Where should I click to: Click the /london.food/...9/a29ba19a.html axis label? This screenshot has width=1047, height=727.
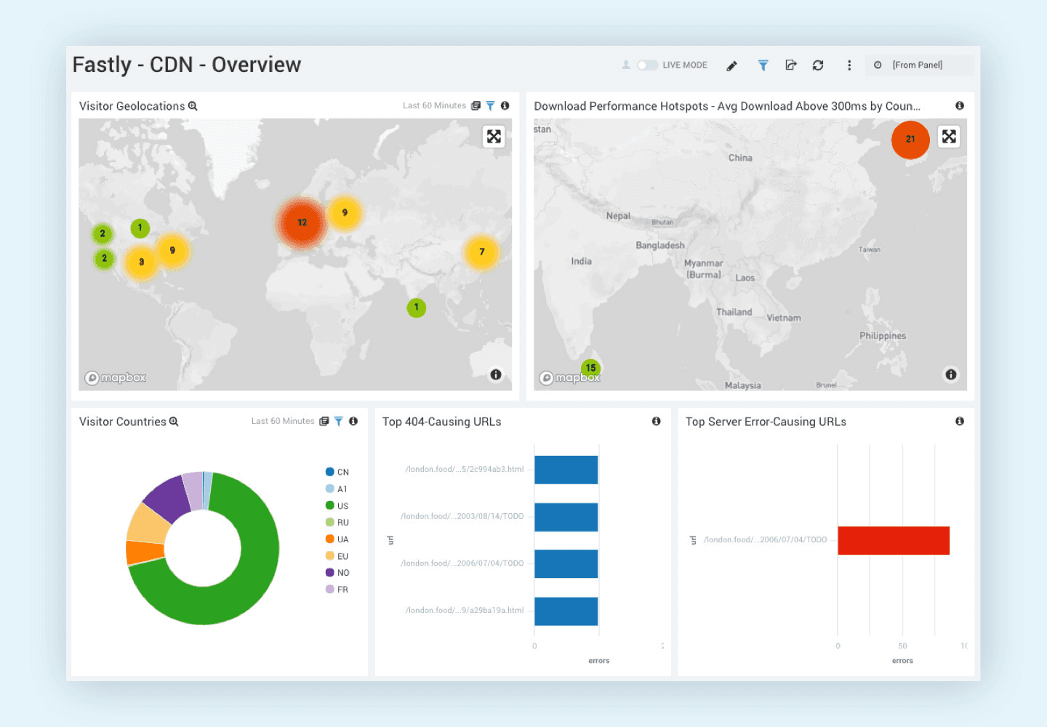click(465, 611)
